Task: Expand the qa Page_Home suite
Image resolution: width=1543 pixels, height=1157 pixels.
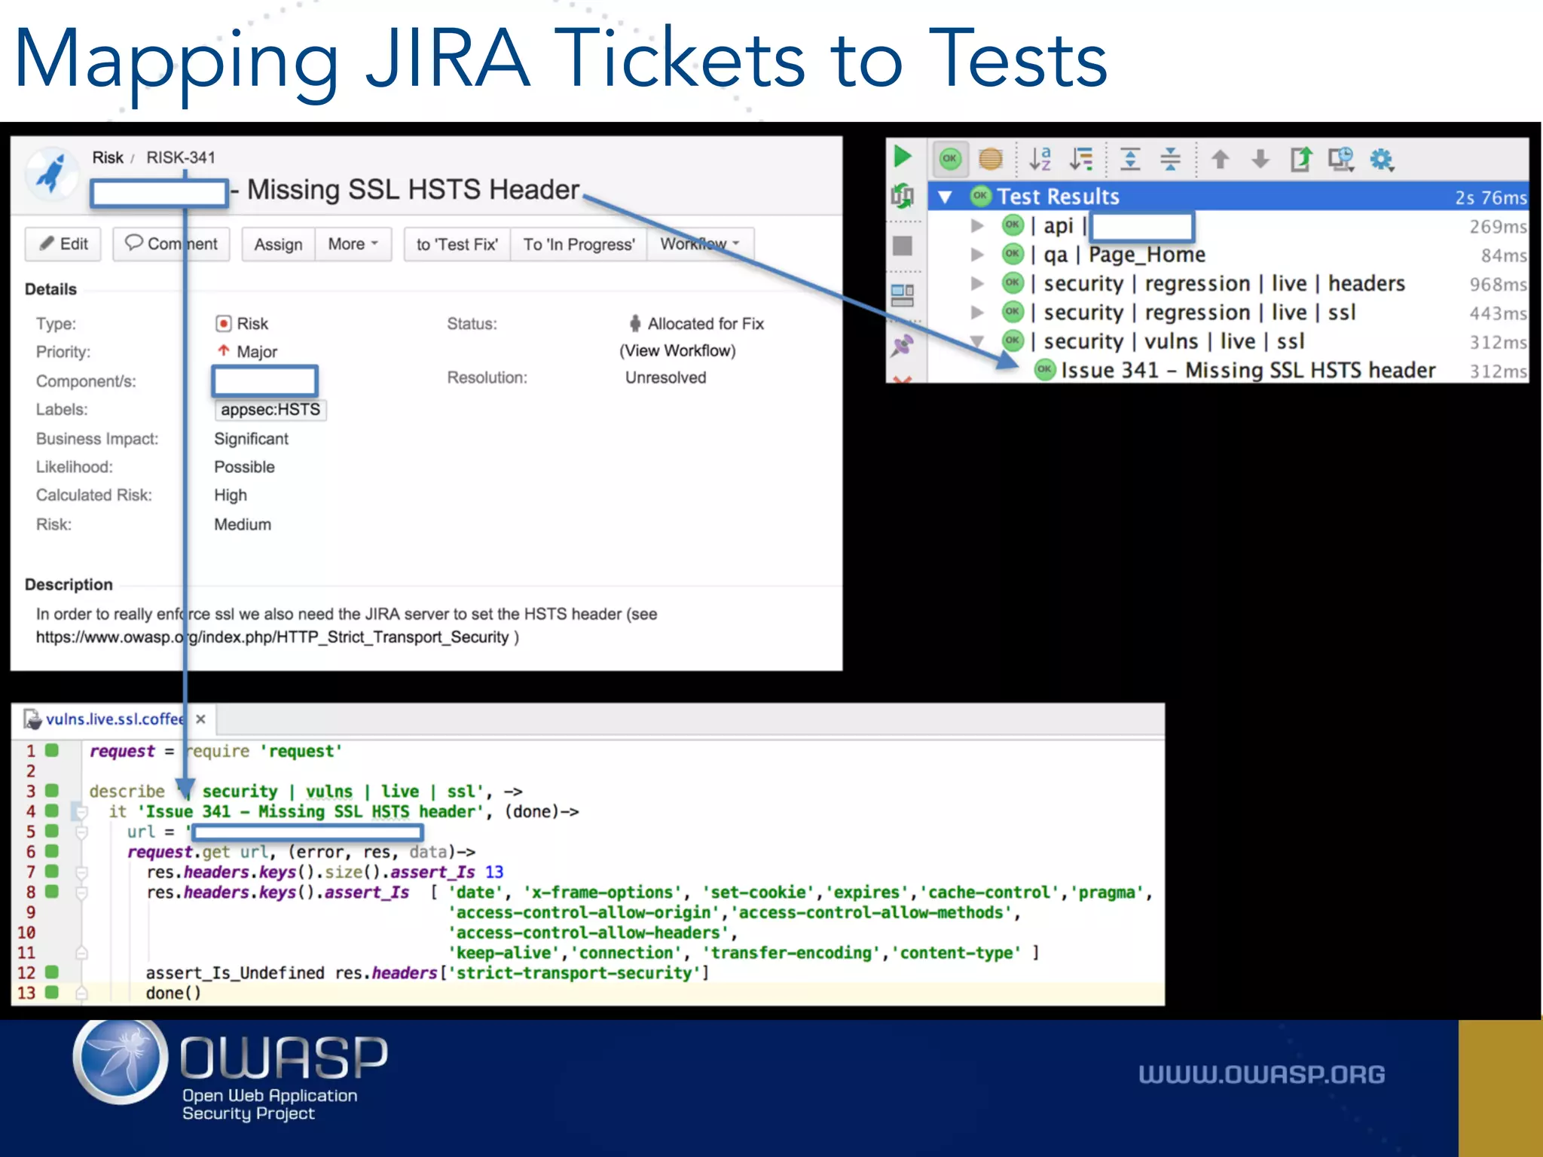Action: [977, 255]
